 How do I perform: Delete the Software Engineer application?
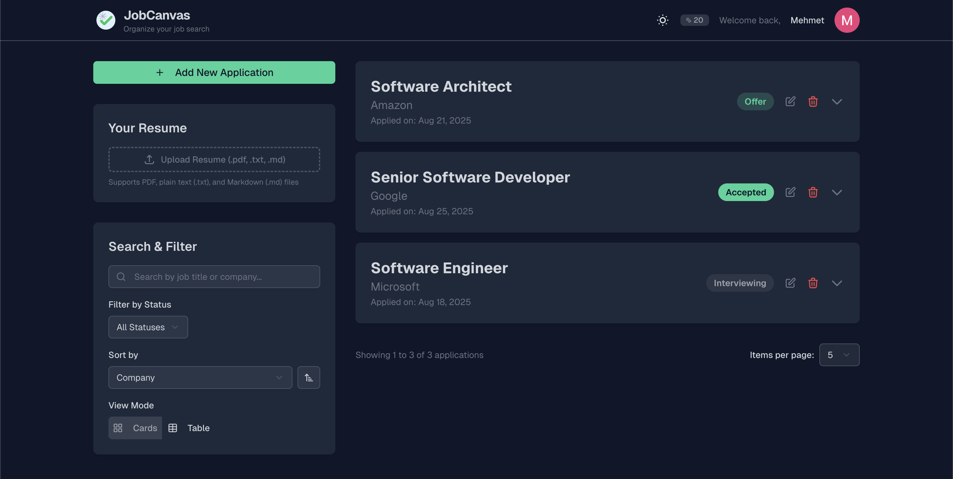click(x=812, y=283)
